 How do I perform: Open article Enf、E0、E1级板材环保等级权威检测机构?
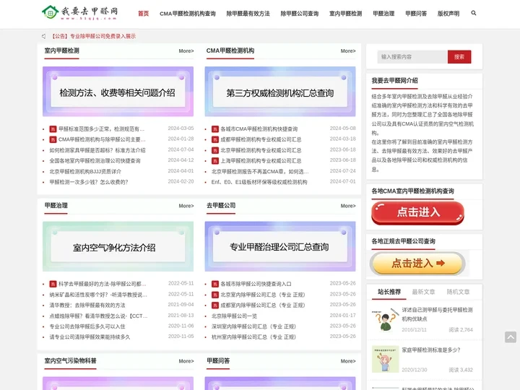click(259, 182)
